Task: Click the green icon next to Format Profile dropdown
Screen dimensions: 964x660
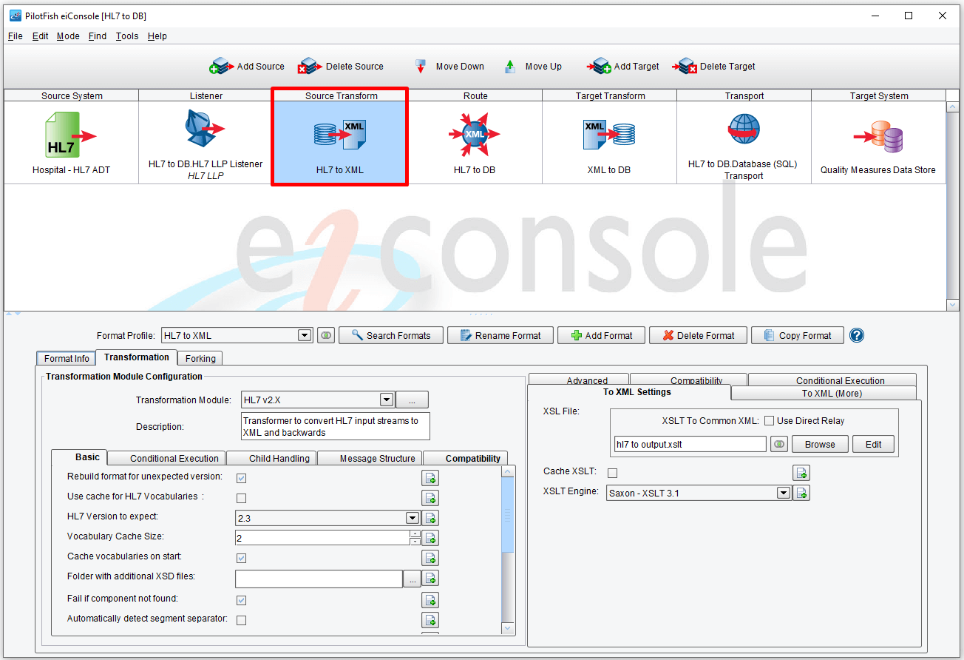Action: (x=326, y=335)
